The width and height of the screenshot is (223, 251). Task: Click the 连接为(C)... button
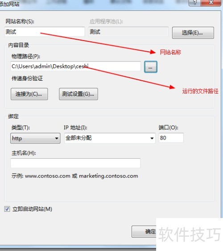point(29,94)
